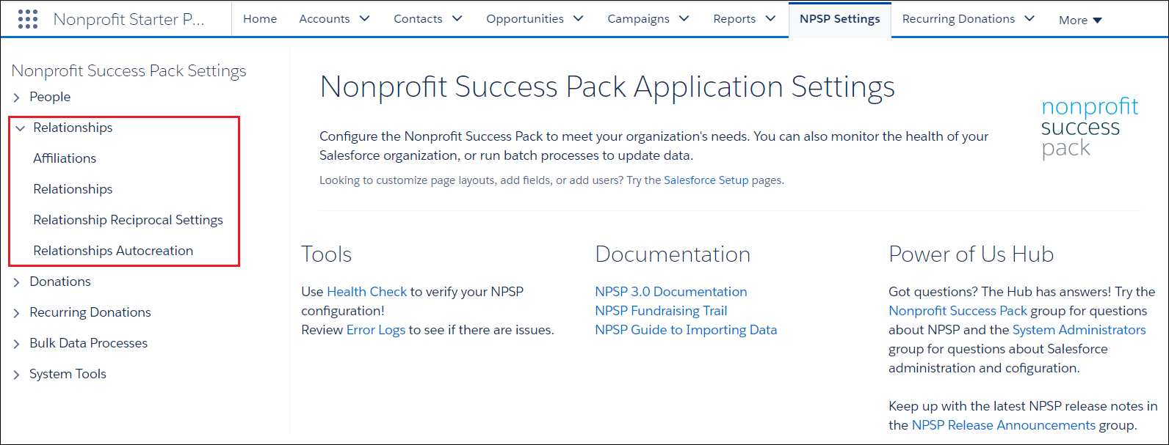Screen dimensions: 1169x445
Task: Open the NPSP 3.0 Documentation link
Action: [670, 292]
